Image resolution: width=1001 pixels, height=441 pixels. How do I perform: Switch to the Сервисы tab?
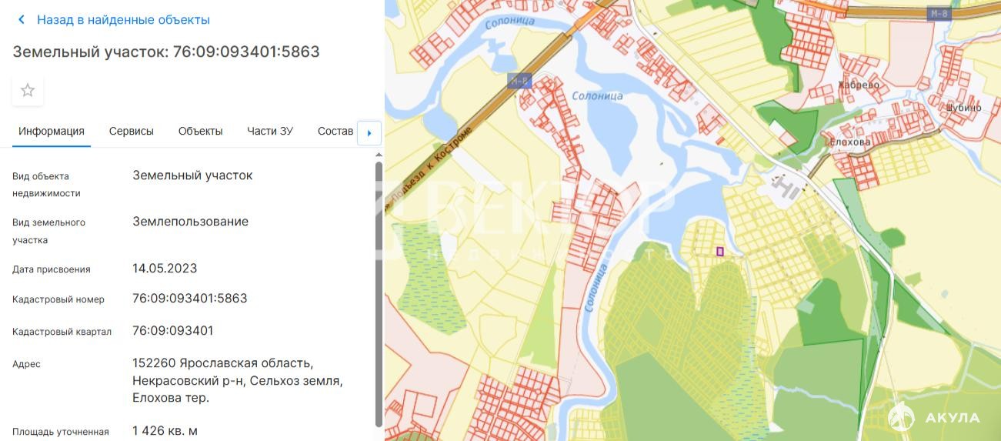click(x=132, y=131)
